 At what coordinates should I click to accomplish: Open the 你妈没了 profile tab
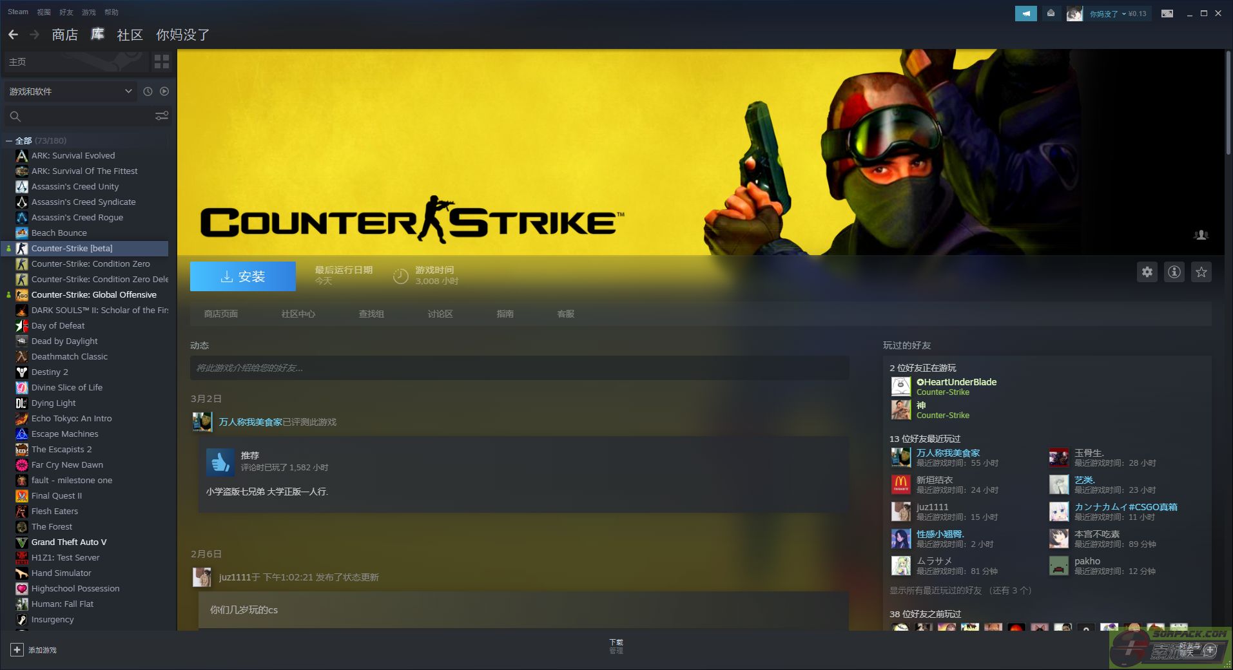click(183, 35)
